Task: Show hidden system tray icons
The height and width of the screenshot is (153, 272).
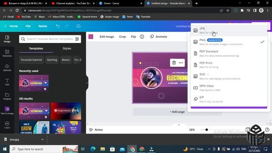Action: coord(209,149)
